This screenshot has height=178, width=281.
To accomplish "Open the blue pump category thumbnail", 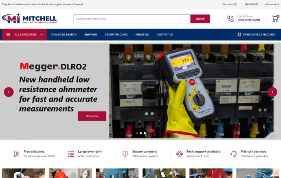I will (x=257, y=173).
